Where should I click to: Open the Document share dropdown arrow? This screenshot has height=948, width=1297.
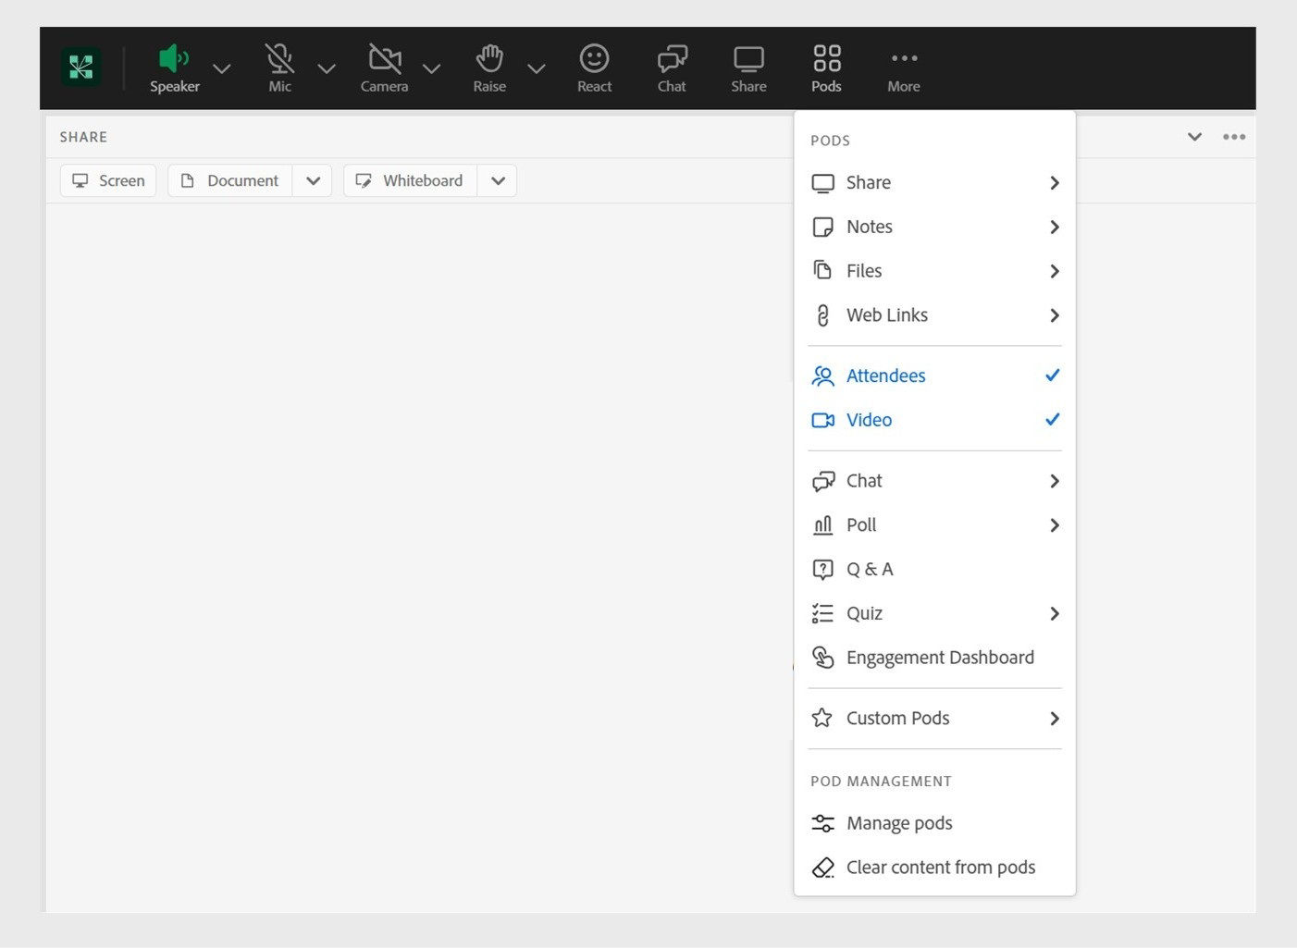[313, 180]
